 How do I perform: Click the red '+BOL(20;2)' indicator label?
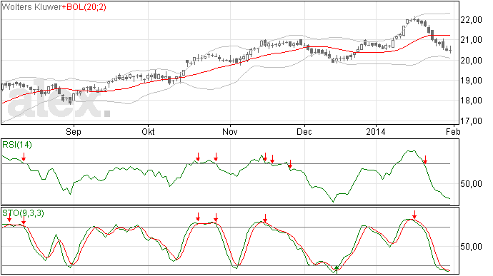(x=84, y=7)
